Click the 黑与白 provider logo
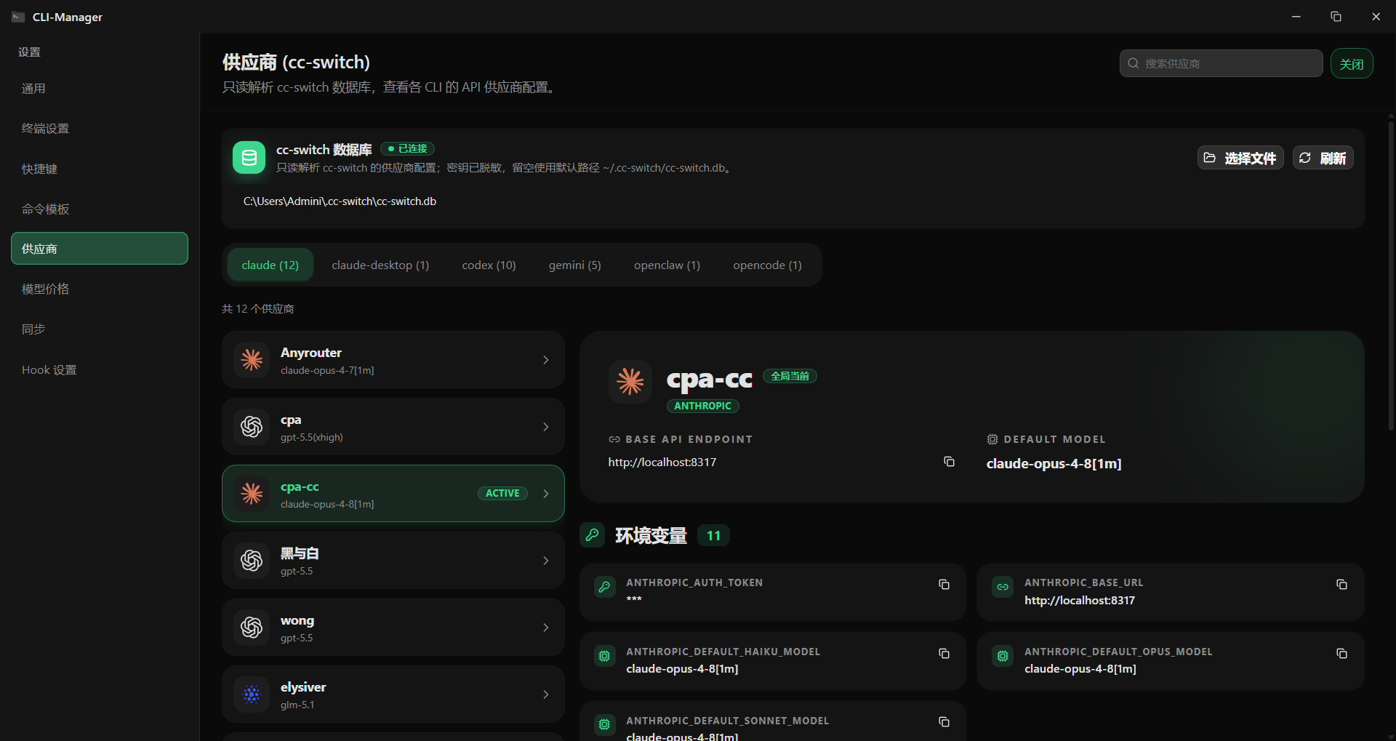This screenshot has width=1396, height=741. click(x=252, y=561)
